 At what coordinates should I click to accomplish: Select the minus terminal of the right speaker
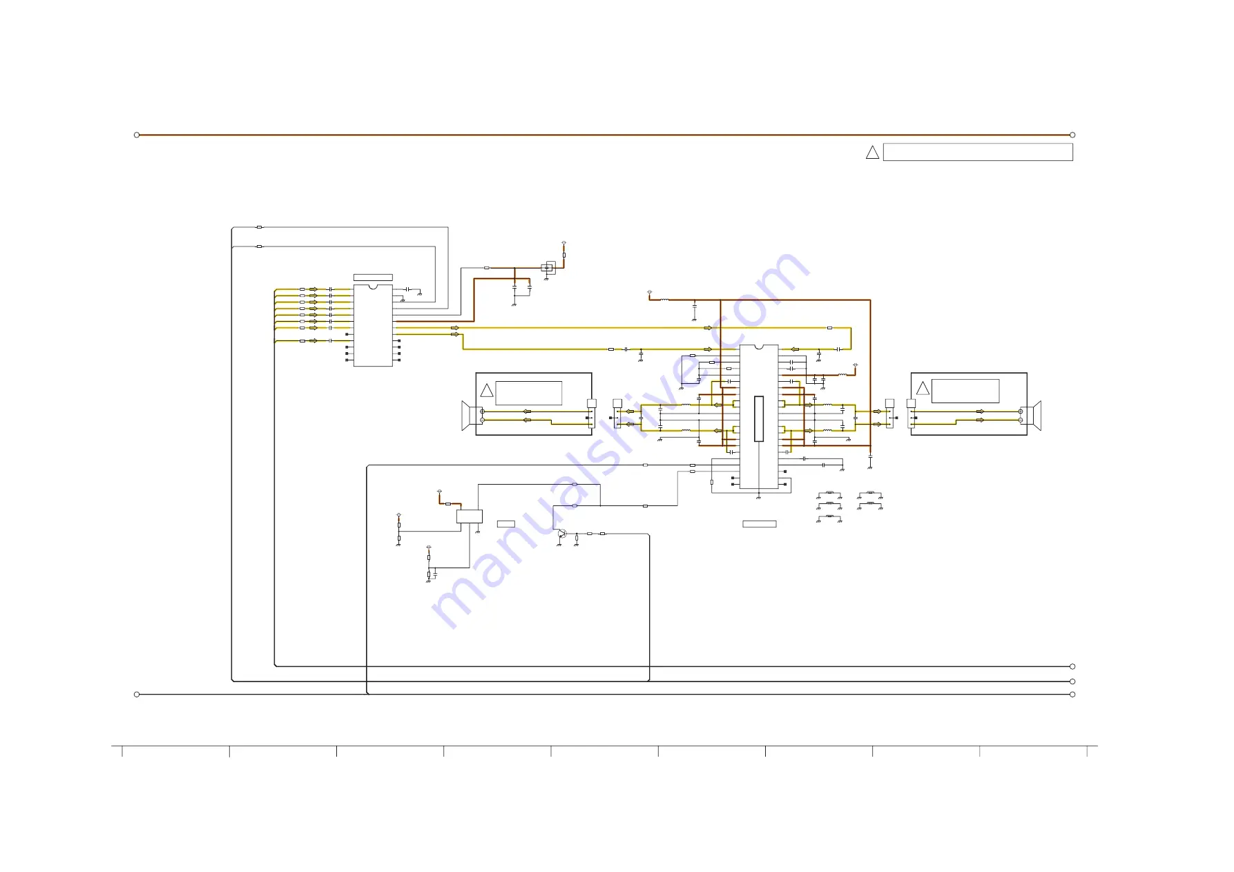tap(1021, 420)
